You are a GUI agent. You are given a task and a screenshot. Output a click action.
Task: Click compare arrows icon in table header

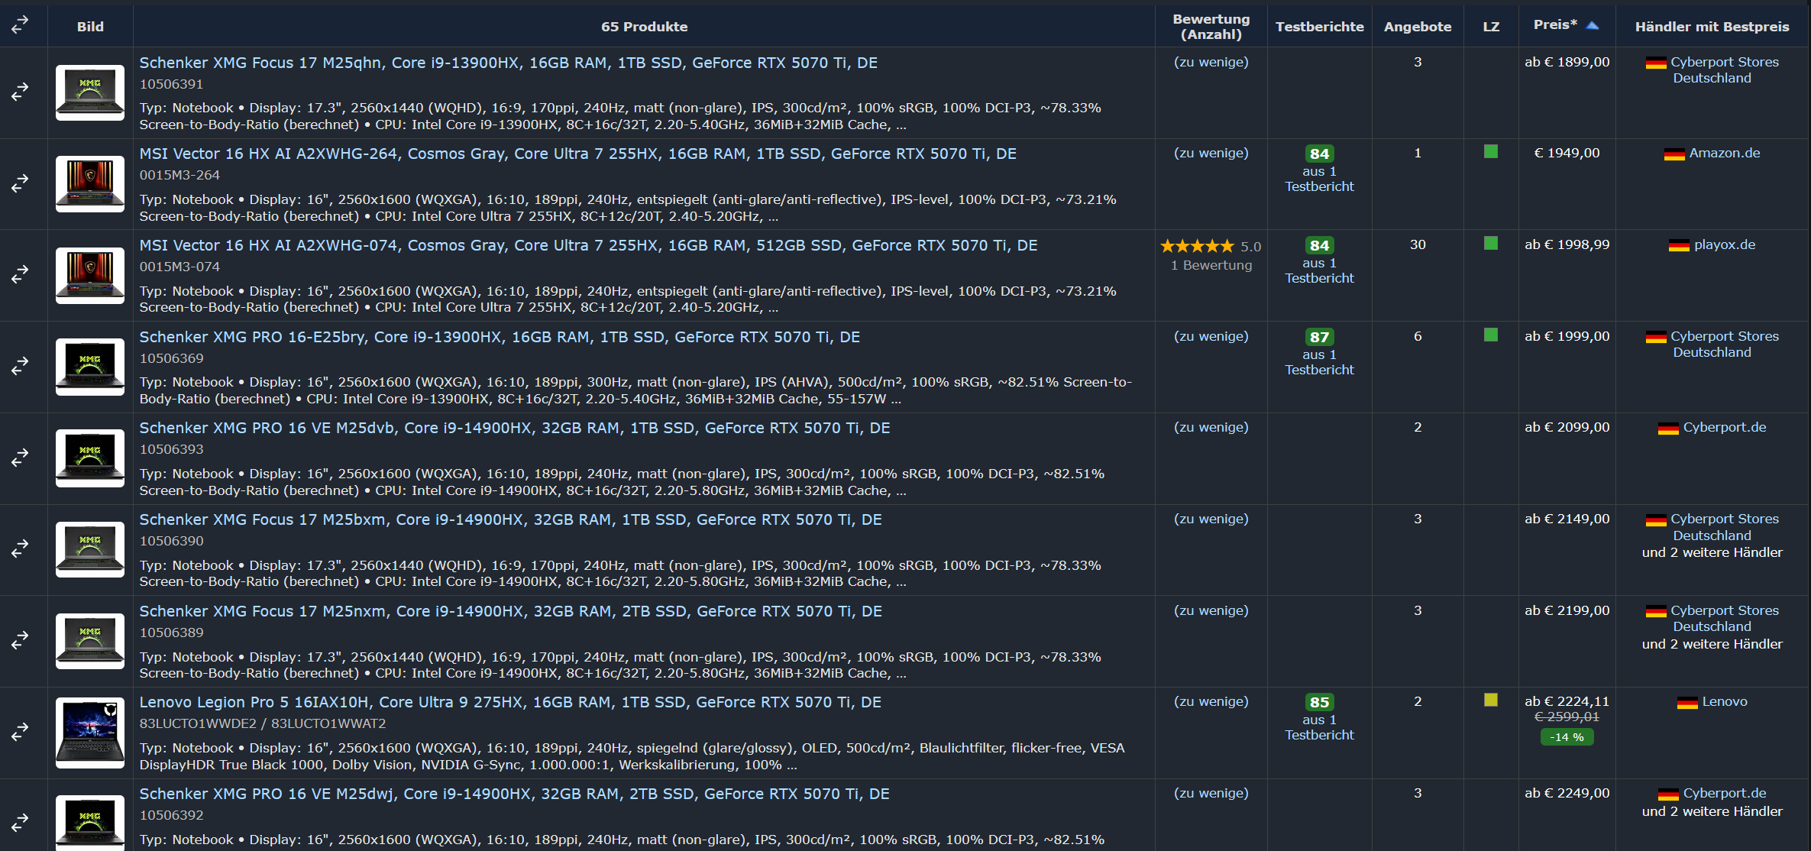click(x=20, y=25)
